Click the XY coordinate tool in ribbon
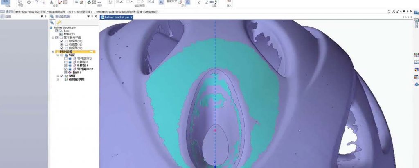419x168 pixels. 77,2
